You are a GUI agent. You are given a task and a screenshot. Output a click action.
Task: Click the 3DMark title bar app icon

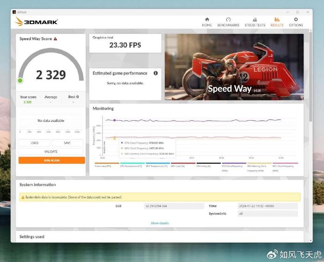[x=14, y=12]
